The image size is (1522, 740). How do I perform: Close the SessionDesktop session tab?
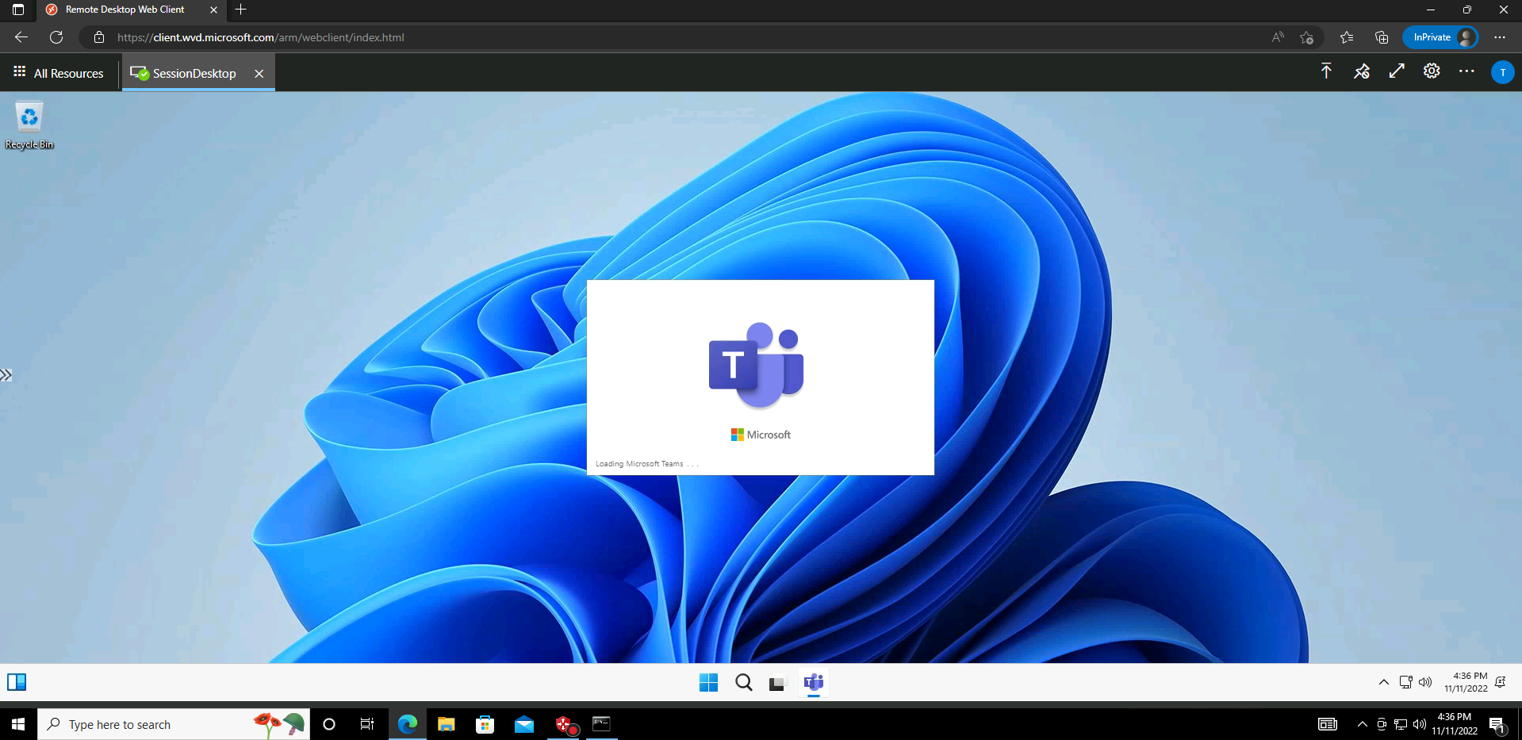point(259,73)
